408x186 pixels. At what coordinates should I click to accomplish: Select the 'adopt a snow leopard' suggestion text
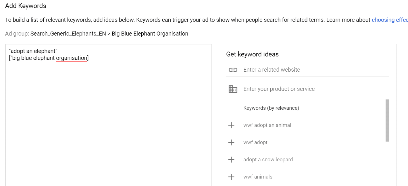268,160
